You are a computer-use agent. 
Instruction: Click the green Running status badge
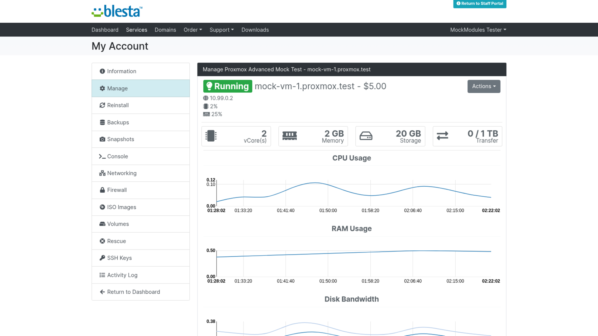click(228, 86)
